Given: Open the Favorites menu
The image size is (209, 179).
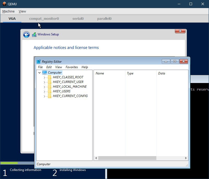Looking at the screenshot, I should point(72,67).
